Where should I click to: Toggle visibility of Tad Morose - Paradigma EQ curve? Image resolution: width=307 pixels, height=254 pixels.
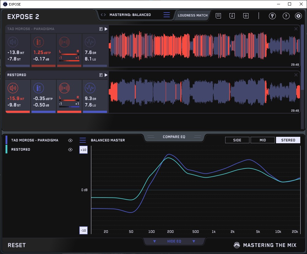tap(70, 140)
